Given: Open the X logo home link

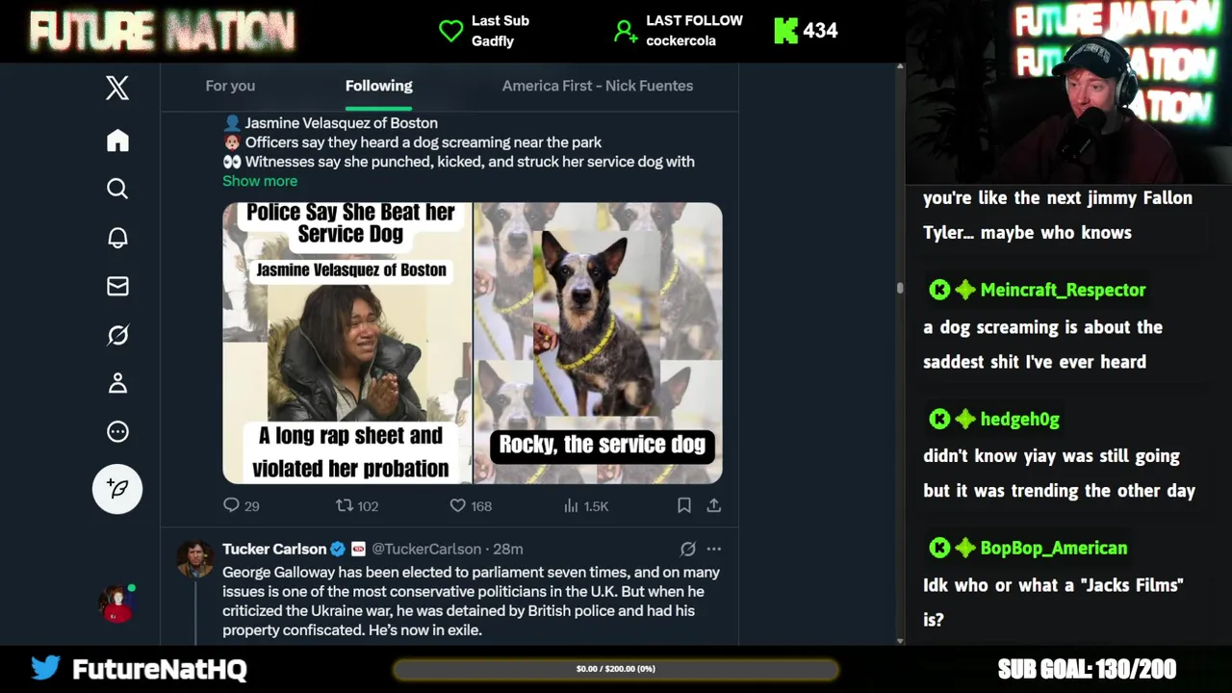Looking at the screenshot, I should (117, 89).
